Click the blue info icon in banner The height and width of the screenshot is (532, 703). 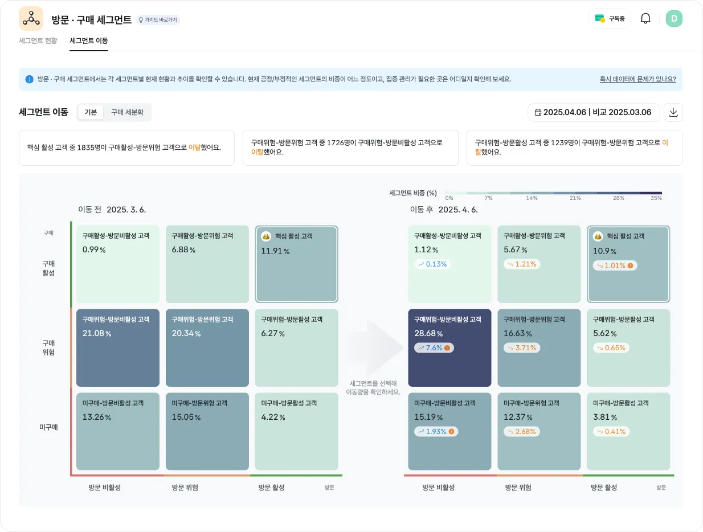[x=29, y=79]
